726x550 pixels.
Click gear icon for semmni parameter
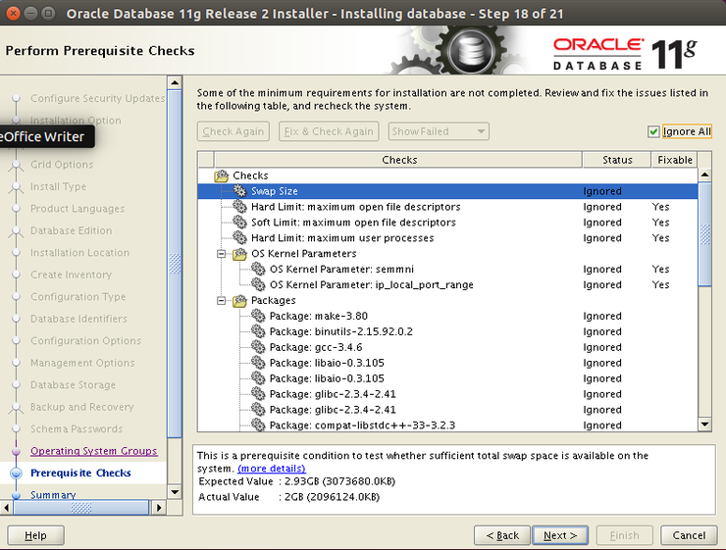pyautogui.click(x=258, y=269)
